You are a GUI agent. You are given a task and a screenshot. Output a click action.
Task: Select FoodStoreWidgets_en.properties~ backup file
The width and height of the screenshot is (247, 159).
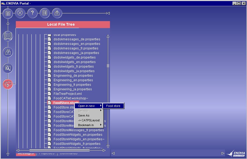[x=79, y=139]
